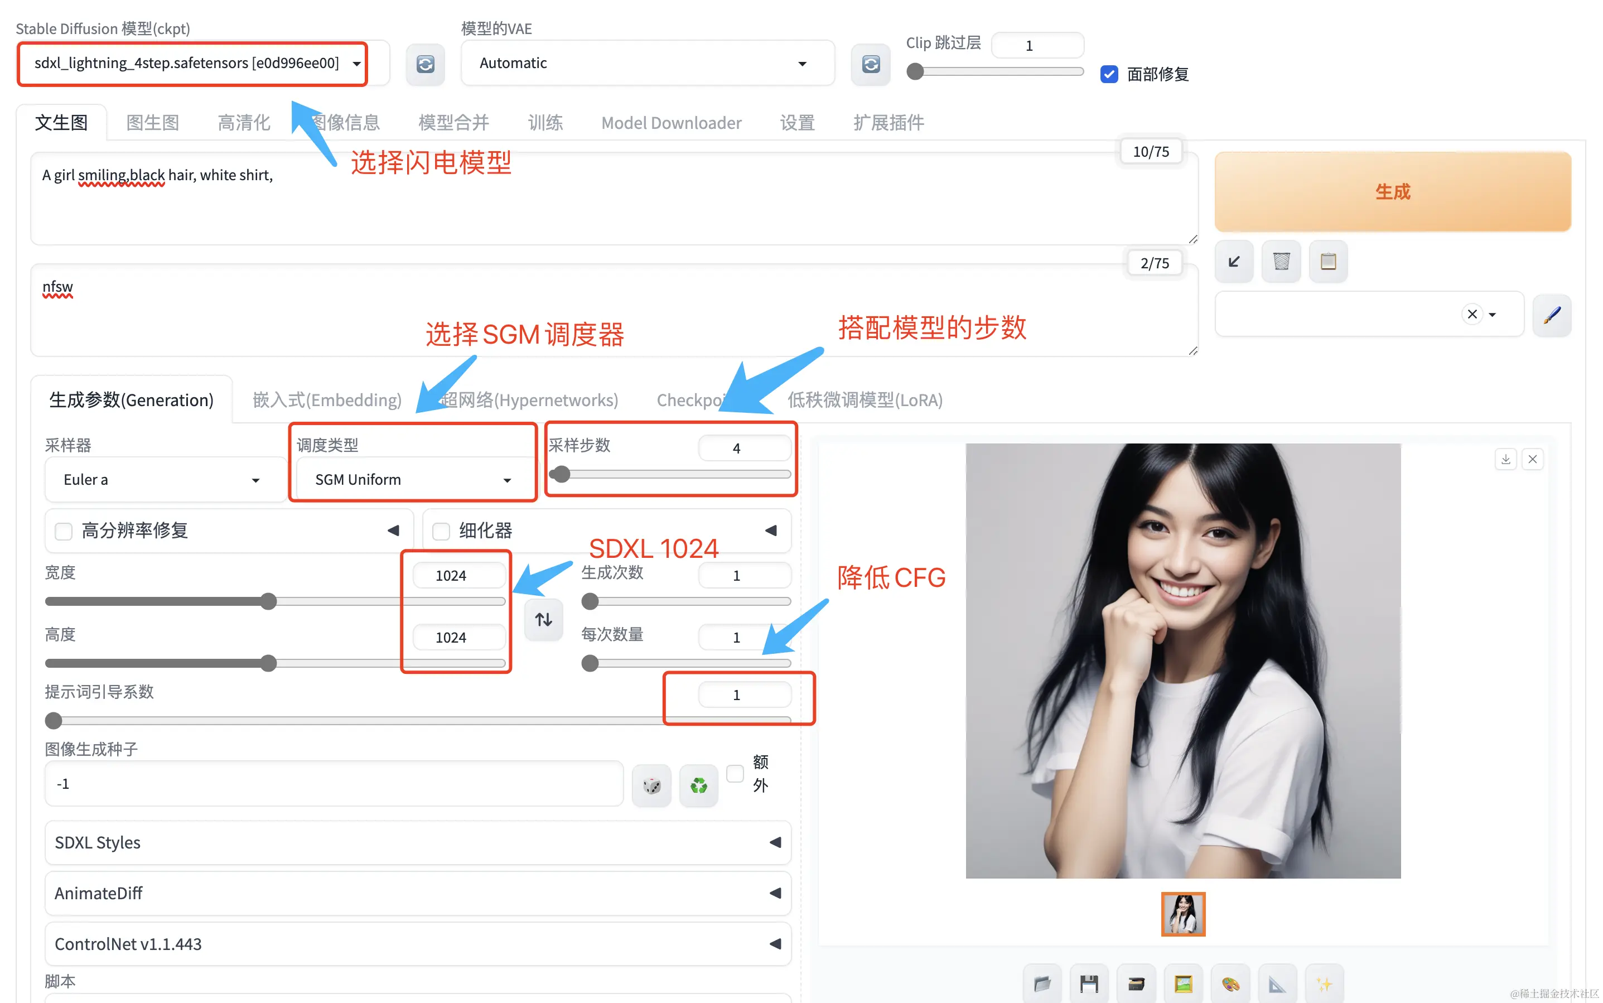Screen dimensions: 1603x1003
Task: Click the dice icon to randomize seed
Action: click(x=651, y=785)
